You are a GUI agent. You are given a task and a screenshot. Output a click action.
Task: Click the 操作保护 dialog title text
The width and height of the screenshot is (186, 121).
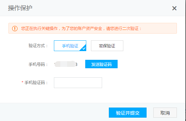(20, 8)
